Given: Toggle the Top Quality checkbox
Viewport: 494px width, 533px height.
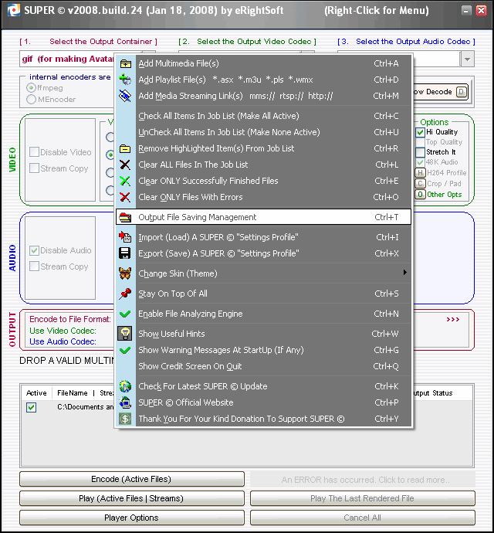Looking at the screenshot, I should (420, 142).
